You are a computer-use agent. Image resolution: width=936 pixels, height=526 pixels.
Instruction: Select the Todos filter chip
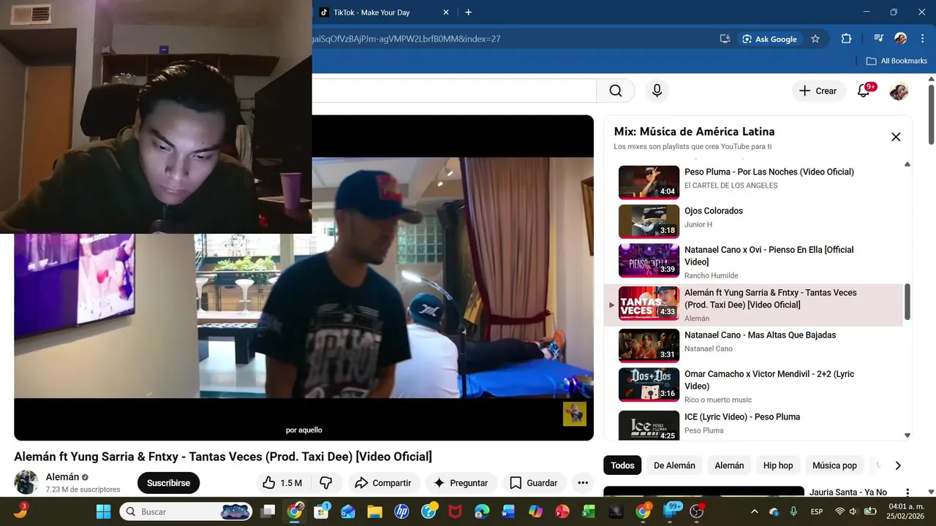(622, 465)
